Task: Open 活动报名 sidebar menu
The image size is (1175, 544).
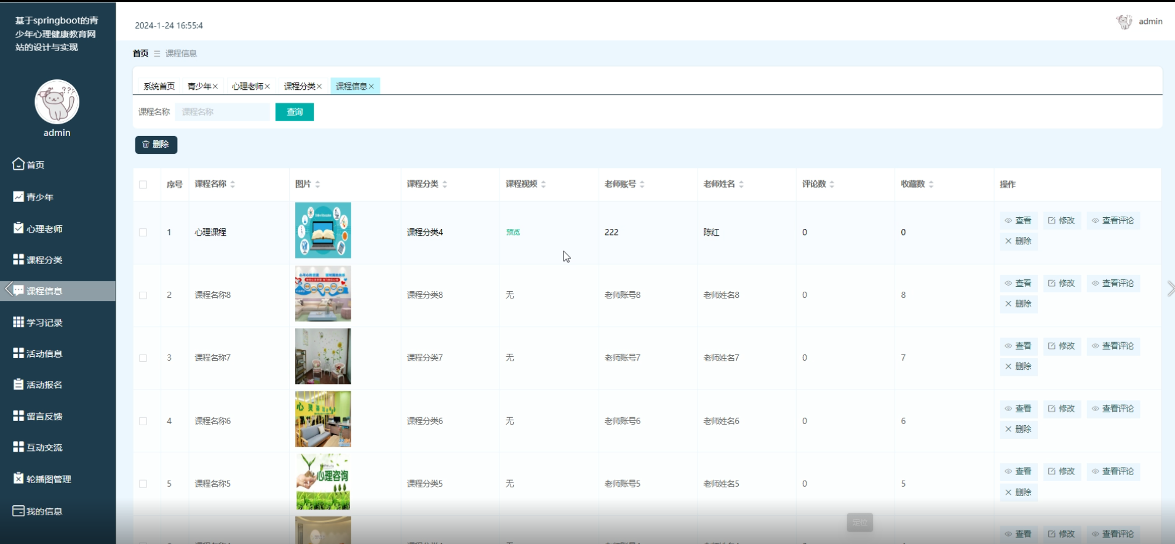Action: tap(38, 385)
